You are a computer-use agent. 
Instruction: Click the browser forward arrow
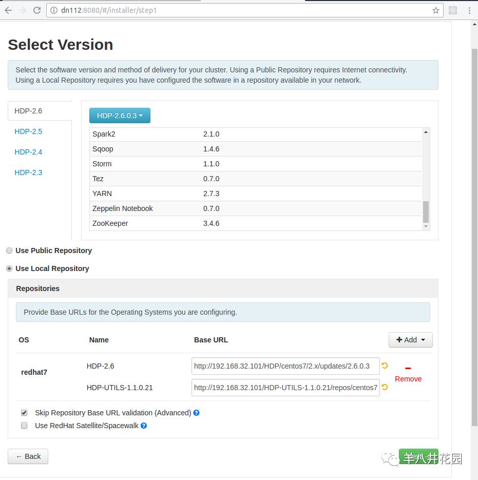23,10
